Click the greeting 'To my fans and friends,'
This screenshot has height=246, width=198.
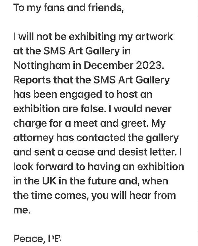point(68,8)
